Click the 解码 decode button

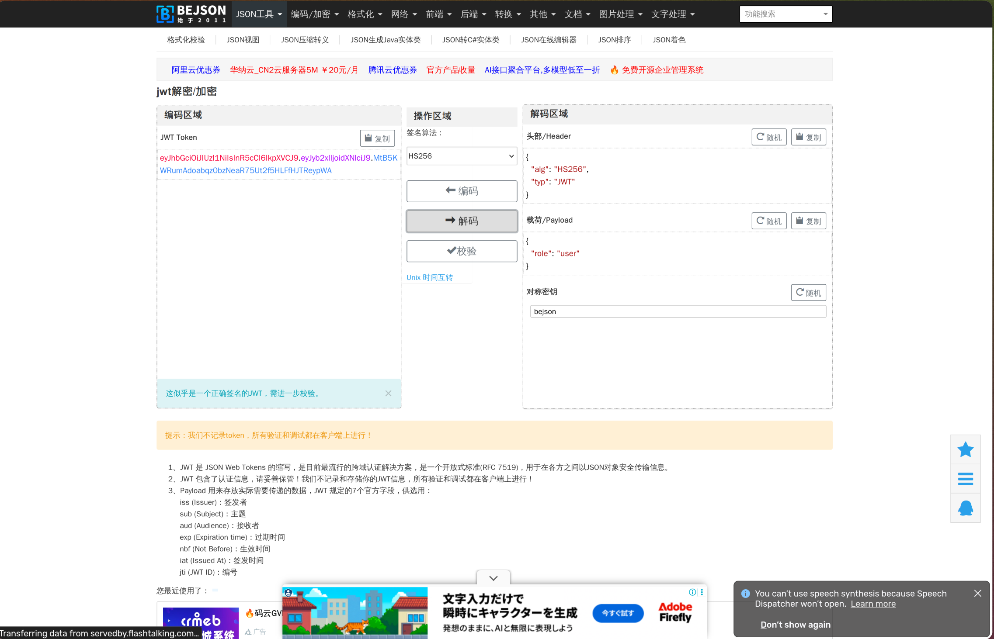(462, 221)
